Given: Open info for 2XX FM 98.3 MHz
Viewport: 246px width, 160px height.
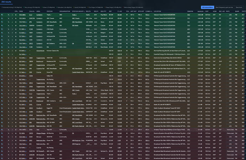Looking at the screenshot, I should pyautogui.click(x=12, y=40).
